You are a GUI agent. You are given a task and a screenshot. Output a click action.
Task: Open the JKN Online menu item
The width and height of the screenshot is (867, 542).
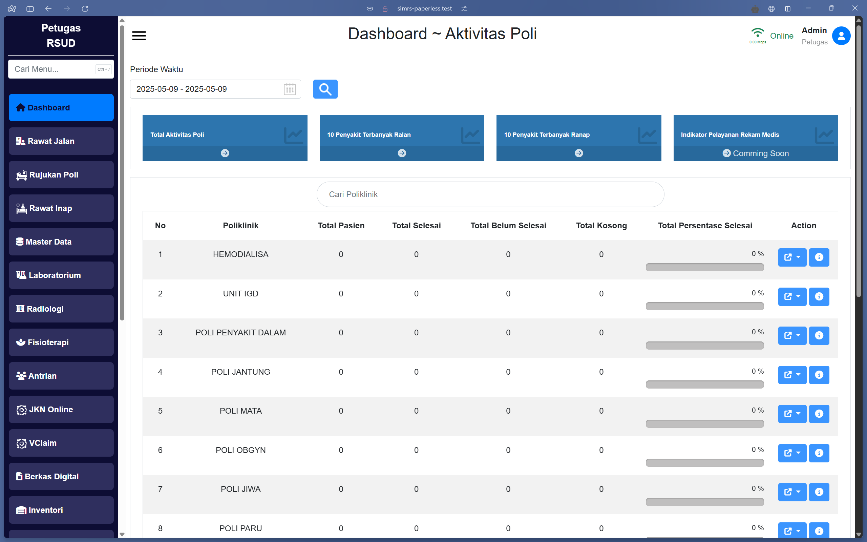[61, 409]
